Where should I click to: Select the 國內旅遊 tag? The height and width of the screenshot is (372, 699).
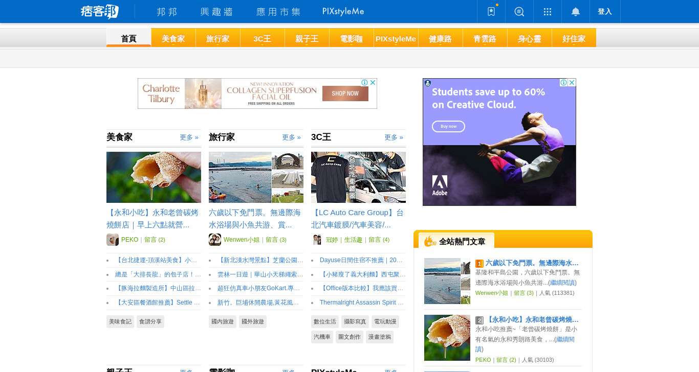(223, 321)
